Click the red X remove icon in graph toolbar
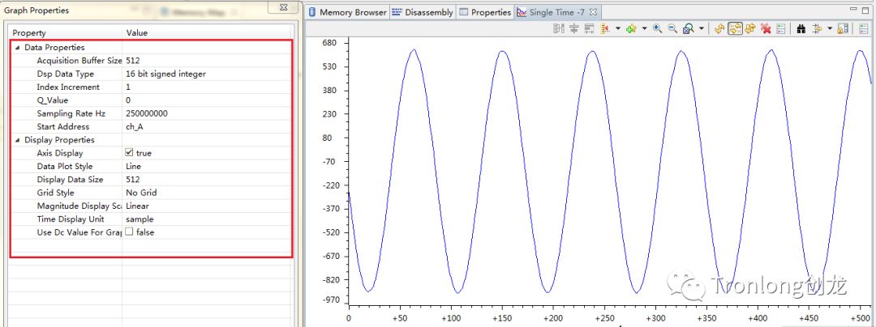The height and width of the screenshot is (327, 876). click(x=766, y=28)
